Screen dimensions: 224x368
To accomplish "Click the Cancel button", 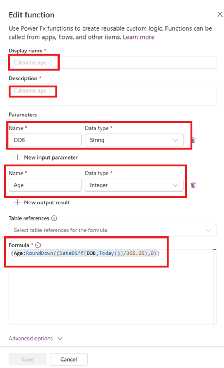I will pos(69,359).
